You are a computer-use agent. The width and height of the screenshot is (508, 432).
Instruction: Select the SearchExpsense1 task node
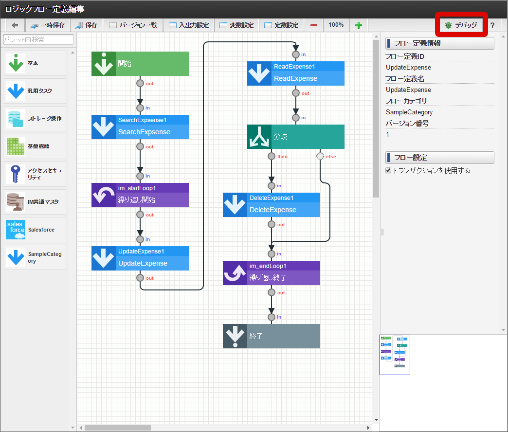click(x=140, y=127)
